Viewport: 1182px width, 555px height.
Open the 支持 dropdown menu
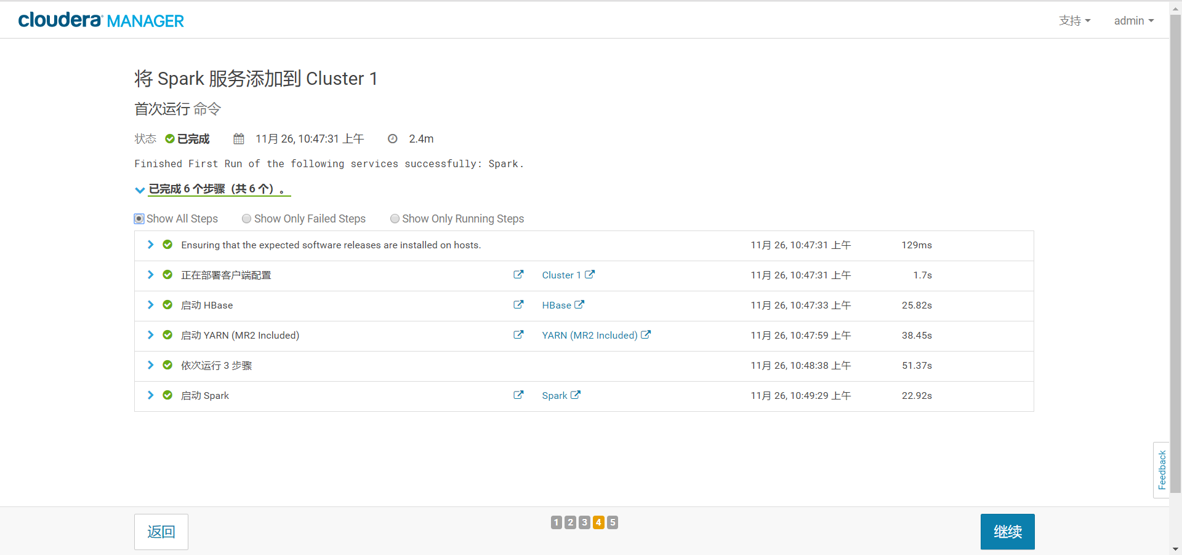click(1075, 21)
